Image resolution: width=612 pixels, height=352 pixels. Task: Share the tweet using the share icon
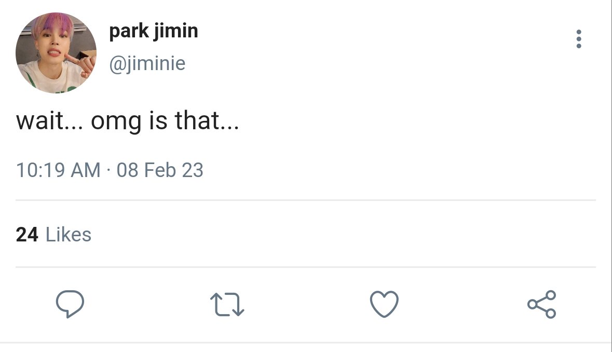coord(541,304)
